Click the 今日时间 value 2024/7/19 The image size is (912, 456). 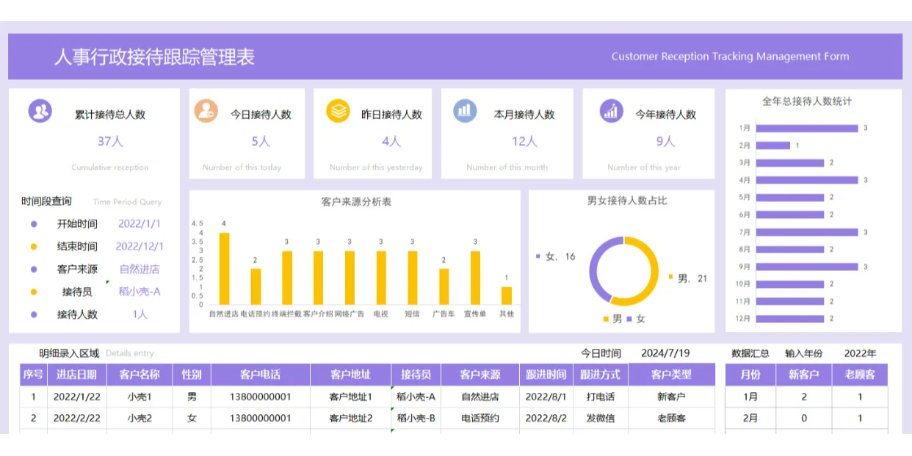[665, 354]
